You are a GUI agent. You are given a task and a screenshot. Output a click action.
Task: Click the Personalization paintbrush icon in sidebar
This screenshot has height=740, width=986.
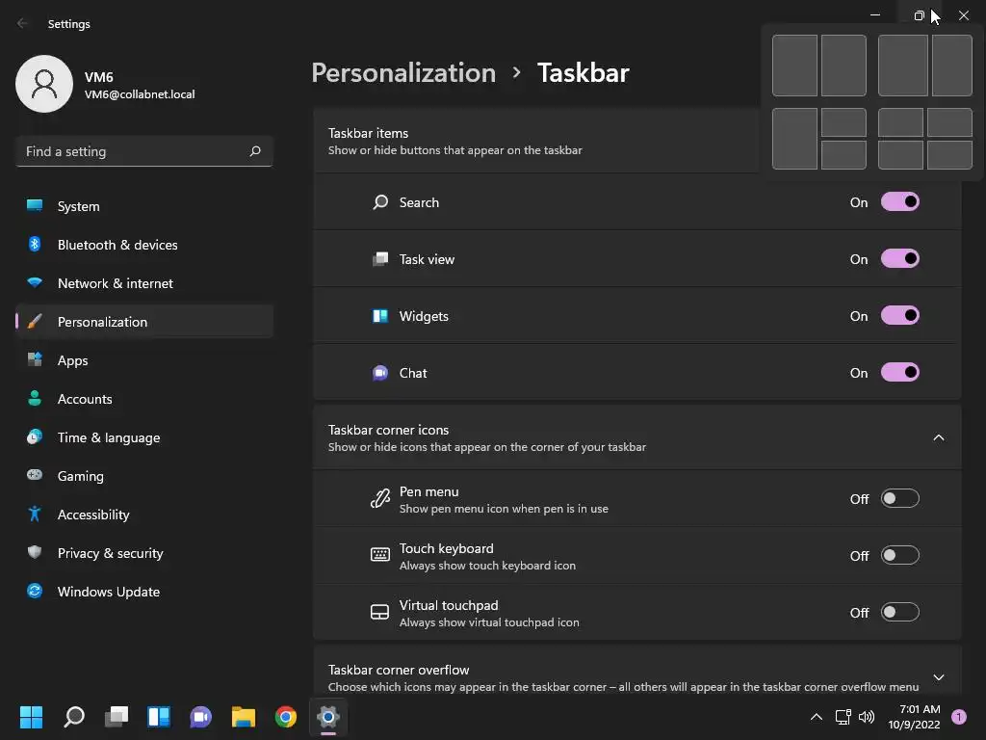pos(36,322)
